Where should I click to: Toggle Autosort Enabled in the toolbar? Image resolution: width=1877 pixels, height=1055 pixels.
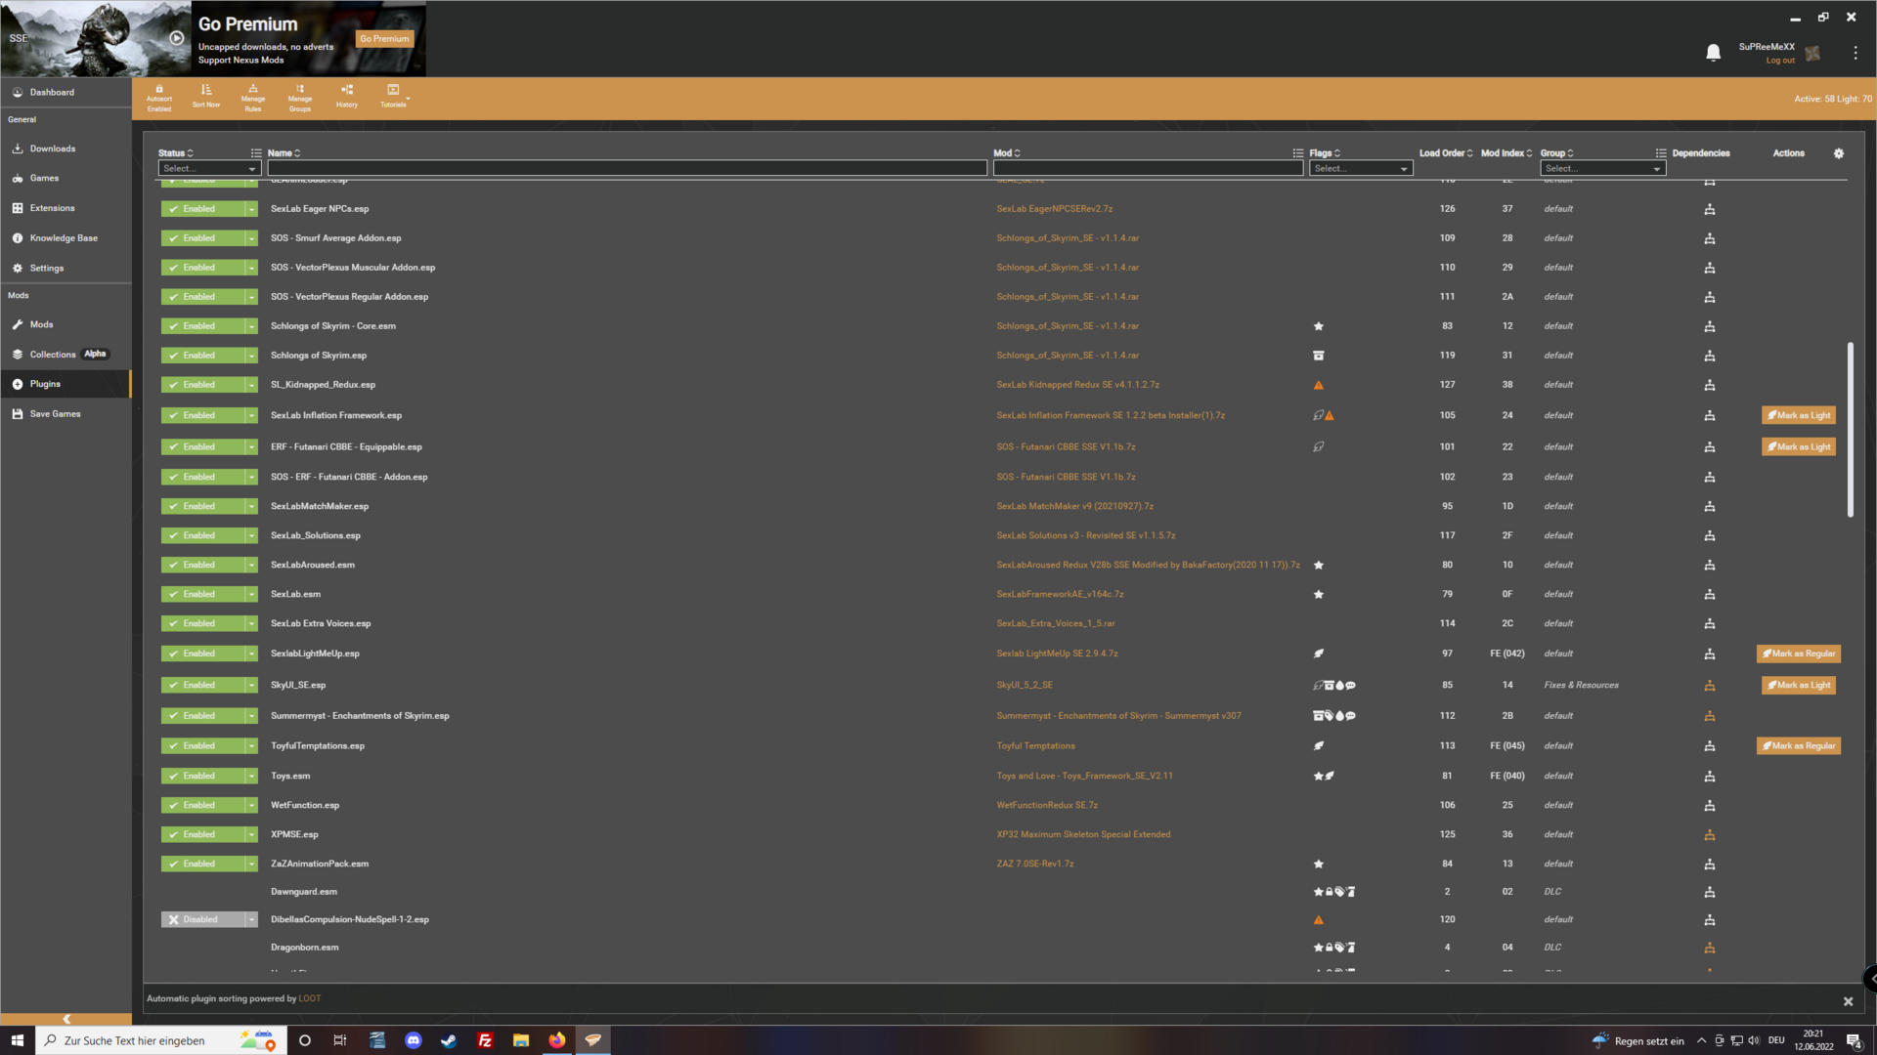[x=159, y=98]
